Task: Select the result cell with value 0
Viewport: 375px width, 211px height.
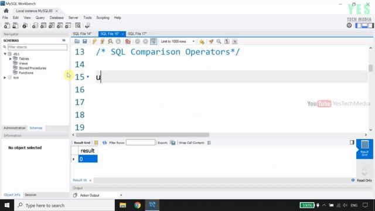Action: click(x=88, y=159)
